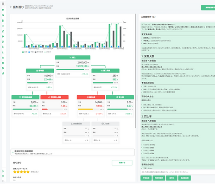Toggle the dark 前年実績 legend series
This screenshot has height=184, width=215.
tap(39, 52)
